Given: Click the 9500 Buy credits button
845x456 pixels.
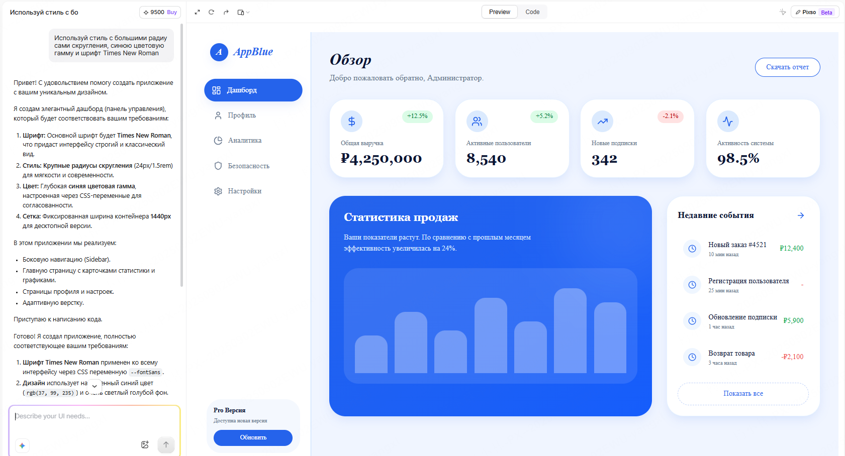Looking at the screenshot, I should (x=160, y=12).
